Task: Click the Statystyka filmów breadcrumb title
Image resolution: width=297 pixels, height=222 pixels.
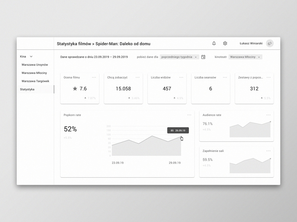Action: [74, 44]
